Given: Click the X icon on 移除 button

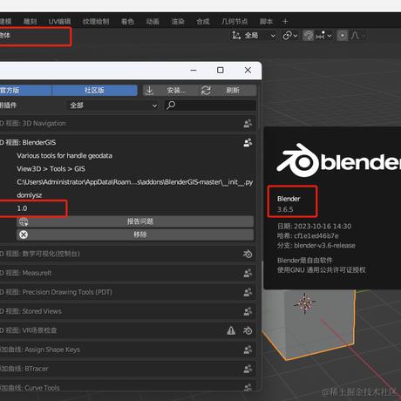Looking at the screenshot, I should tap(24, 234).
